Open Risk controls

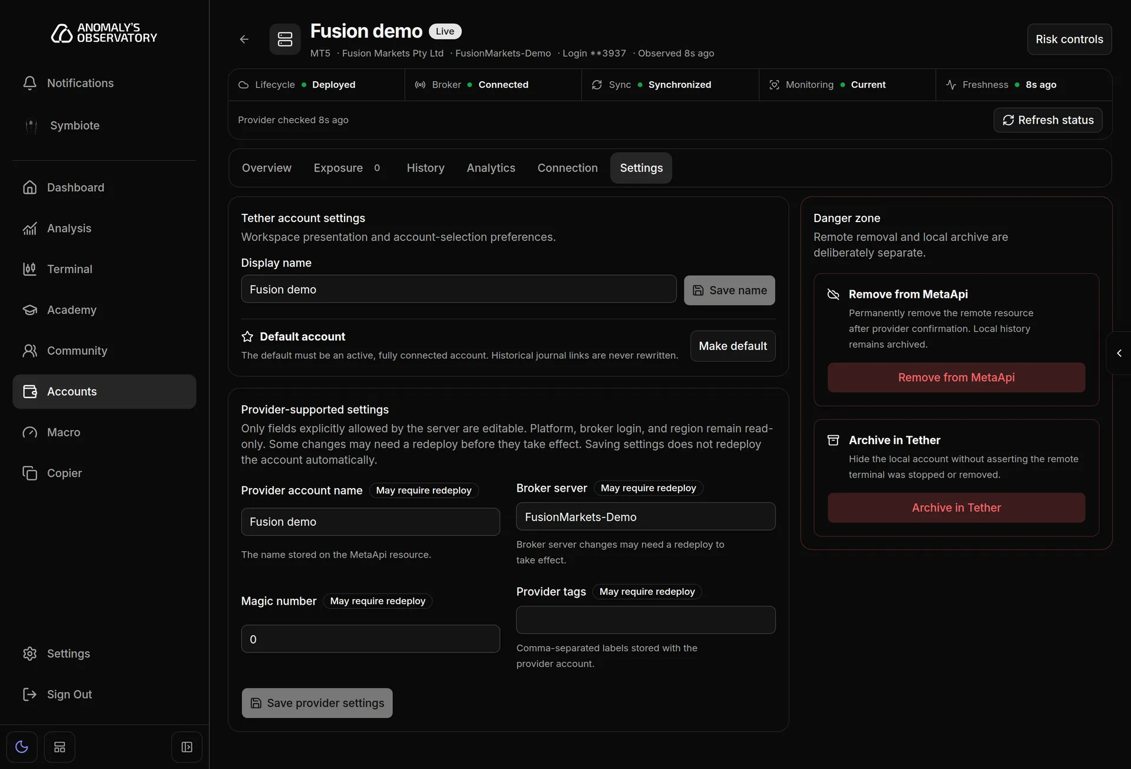click(x=1069, y=39)
